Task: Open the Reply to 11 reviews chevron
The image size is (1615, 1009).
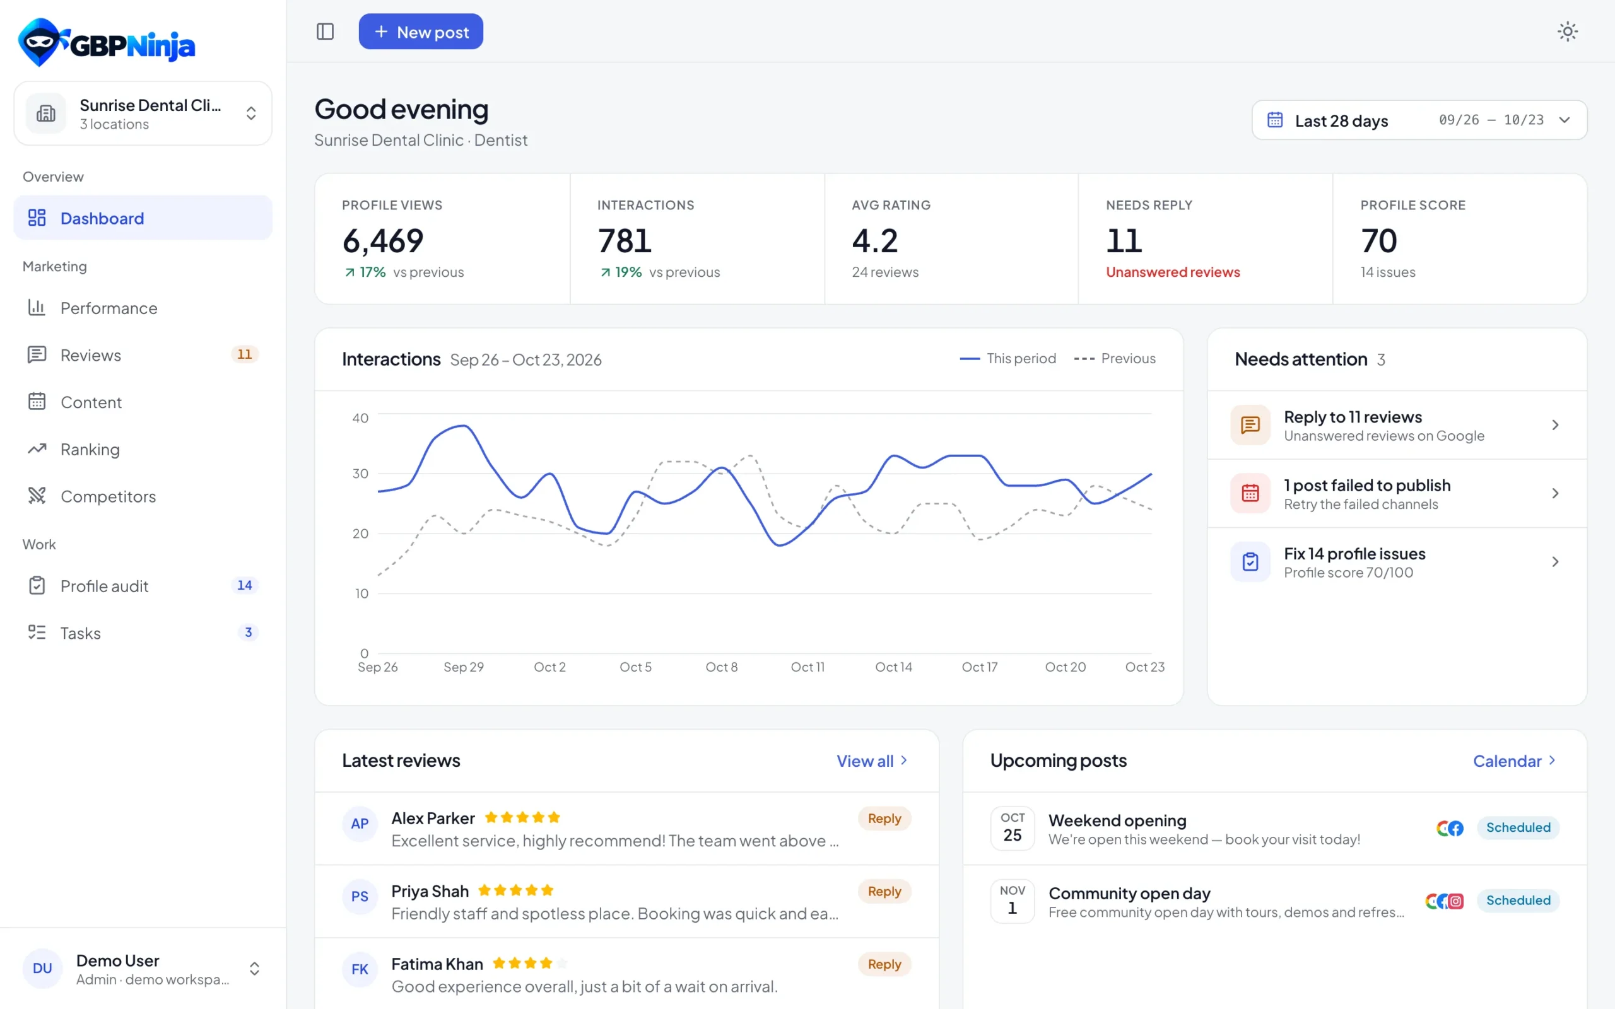Action: point(1555,425)
